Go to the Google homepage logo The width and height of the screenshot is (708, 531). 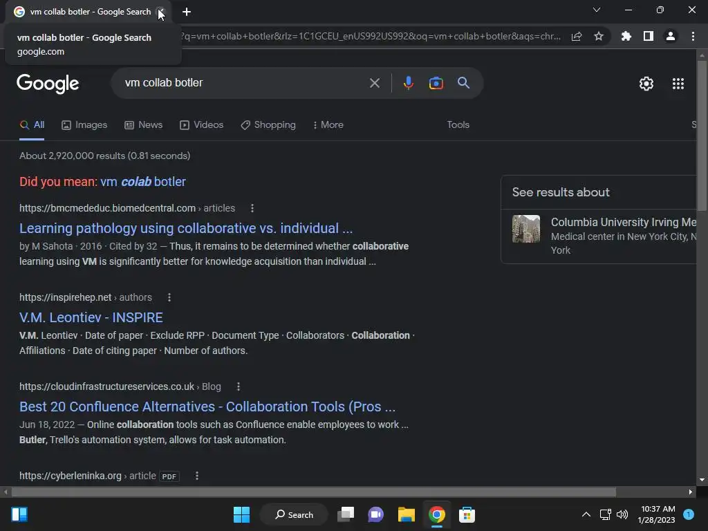pyautogui.click(x=48, y=84)
